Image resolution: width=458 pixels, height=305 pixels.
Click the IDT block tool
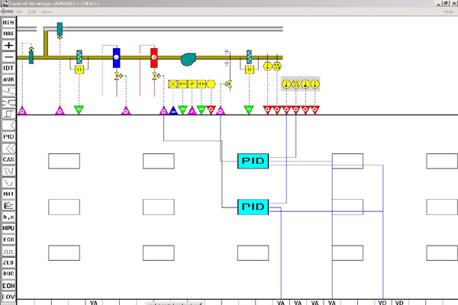tap(8, 68)
